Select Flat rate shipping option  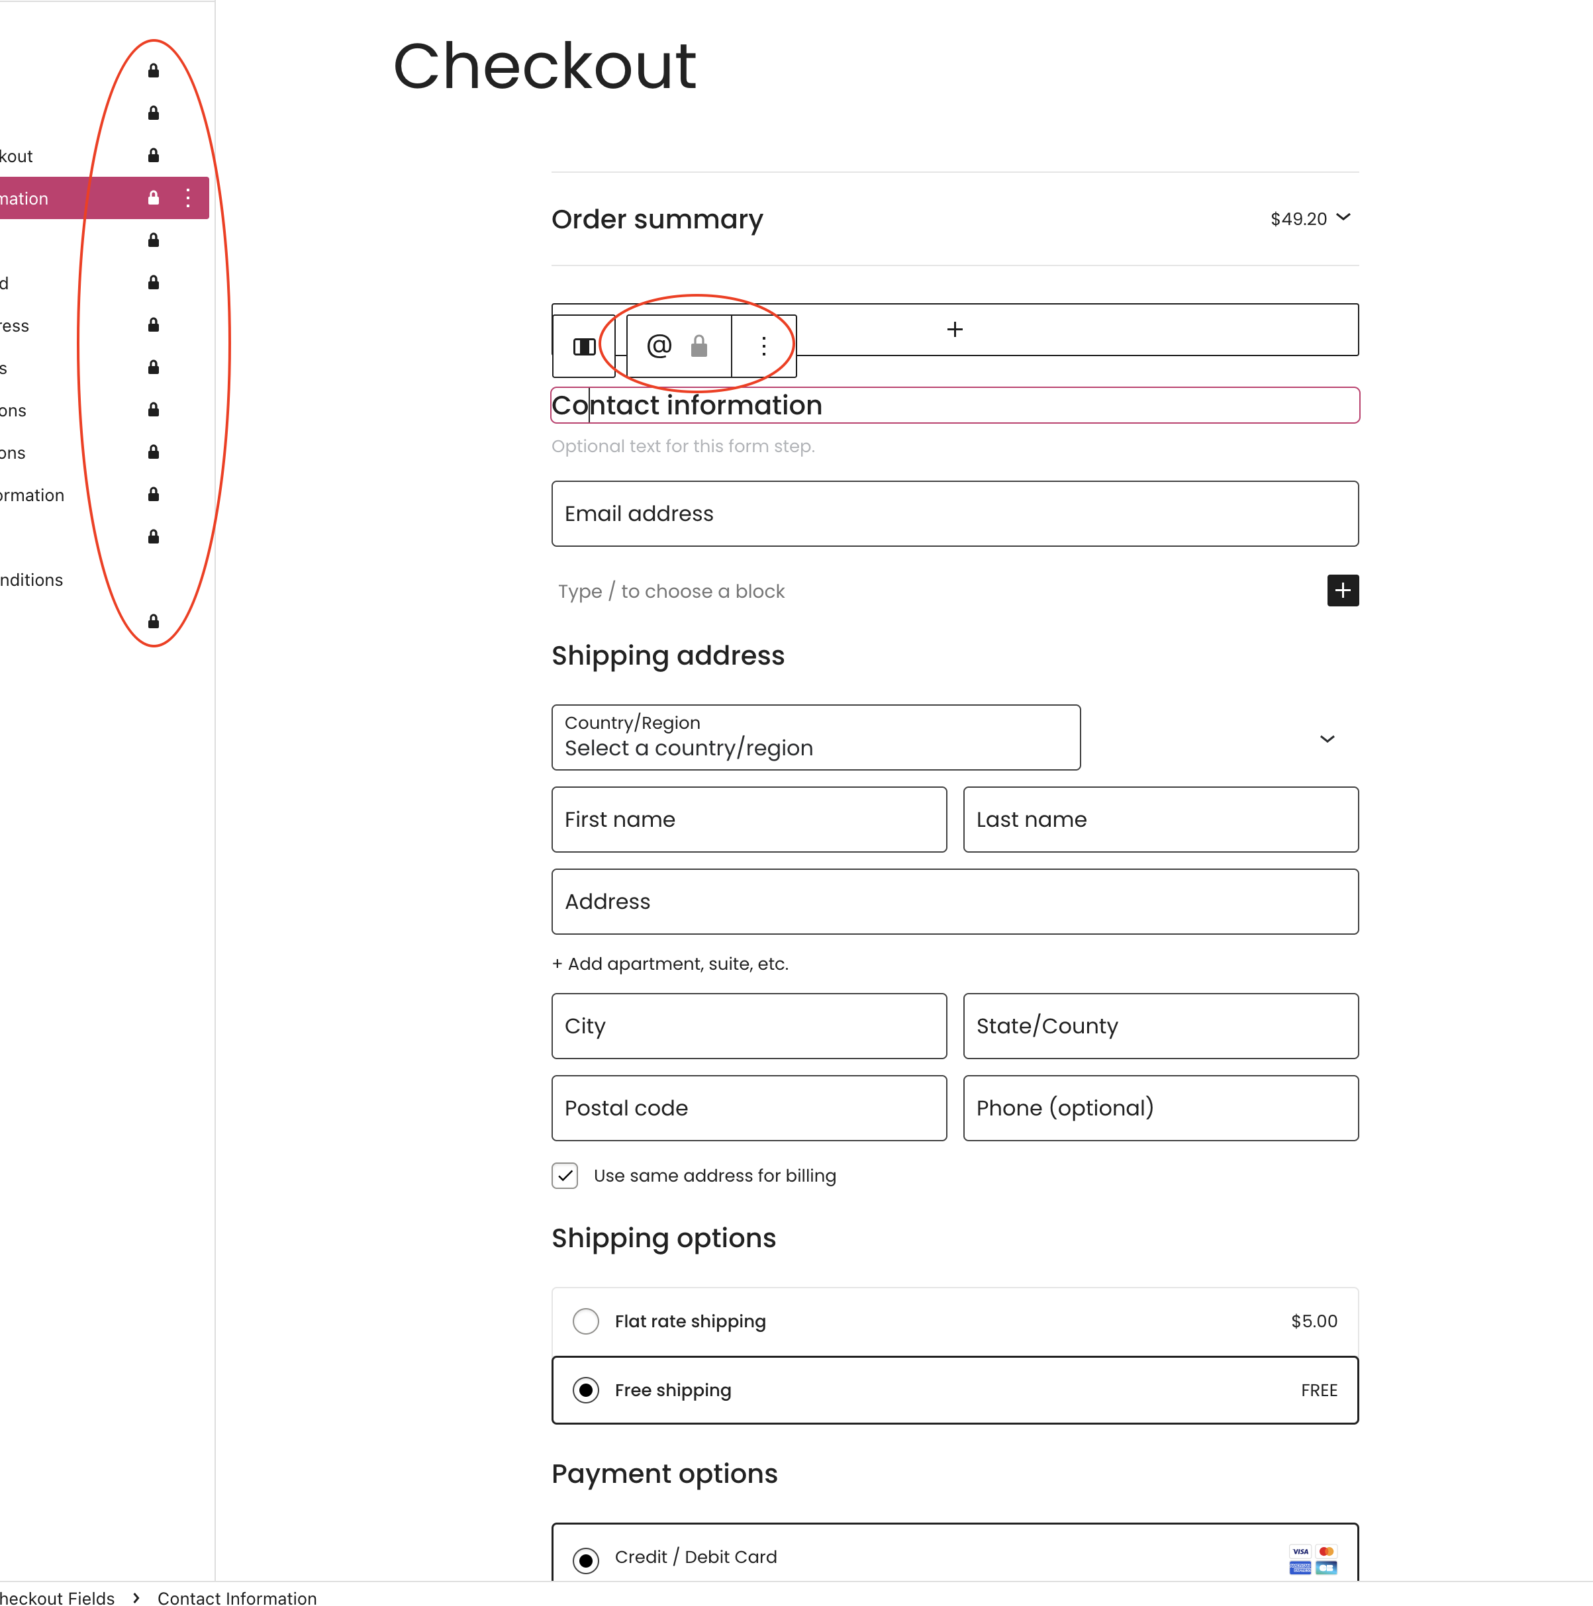[586, 1321]
